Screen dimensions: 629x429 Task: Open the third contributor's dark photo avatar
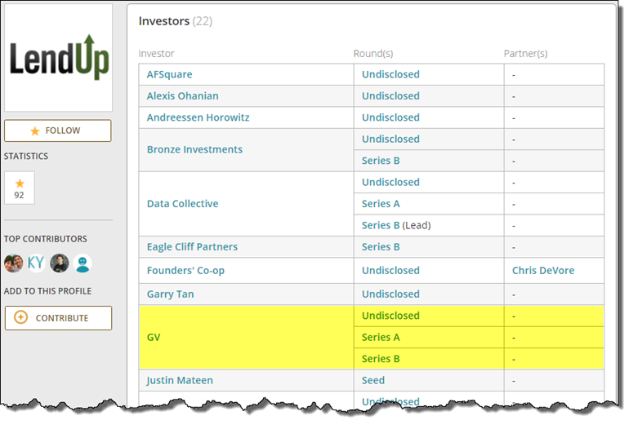(x=59, y=263)
